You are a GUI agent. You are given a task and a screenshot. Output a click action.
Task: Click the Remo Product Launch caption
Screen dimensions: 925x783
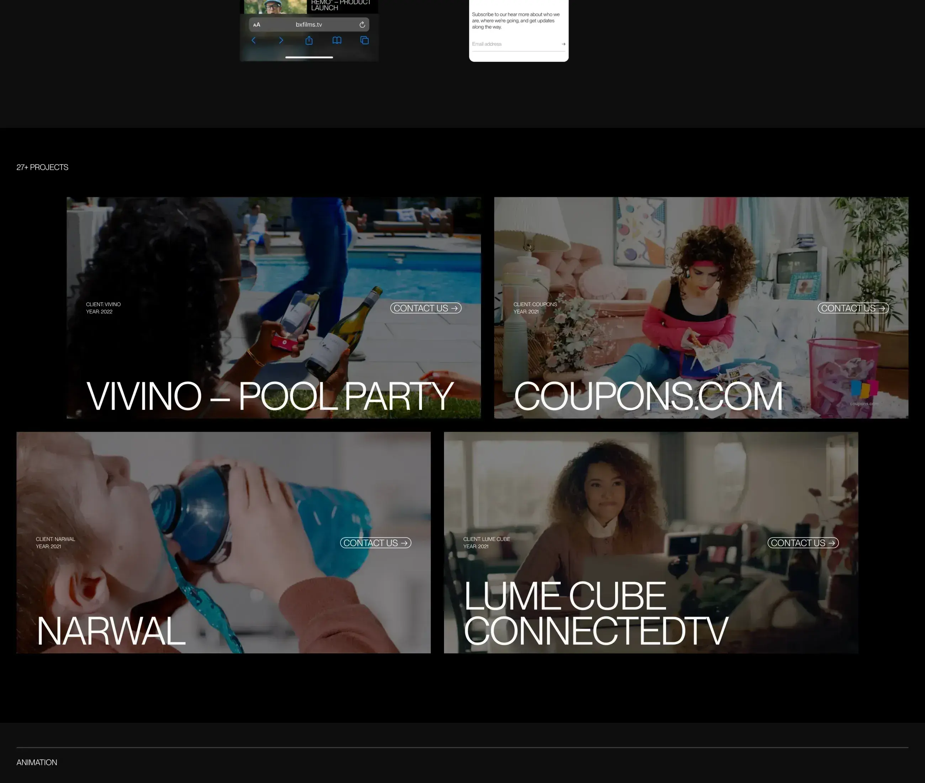tap(340, 5)
